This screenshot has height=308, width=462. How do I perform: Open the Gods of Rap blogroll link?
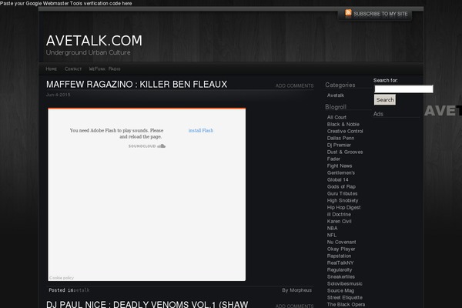click(x=341, y=186)
